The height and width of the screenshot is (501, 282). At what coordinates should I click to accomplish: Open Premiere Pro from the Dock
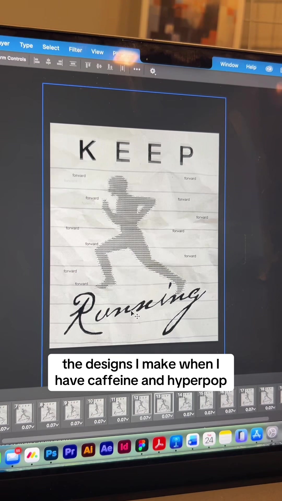pyautogui.click(x=70, y=452)
